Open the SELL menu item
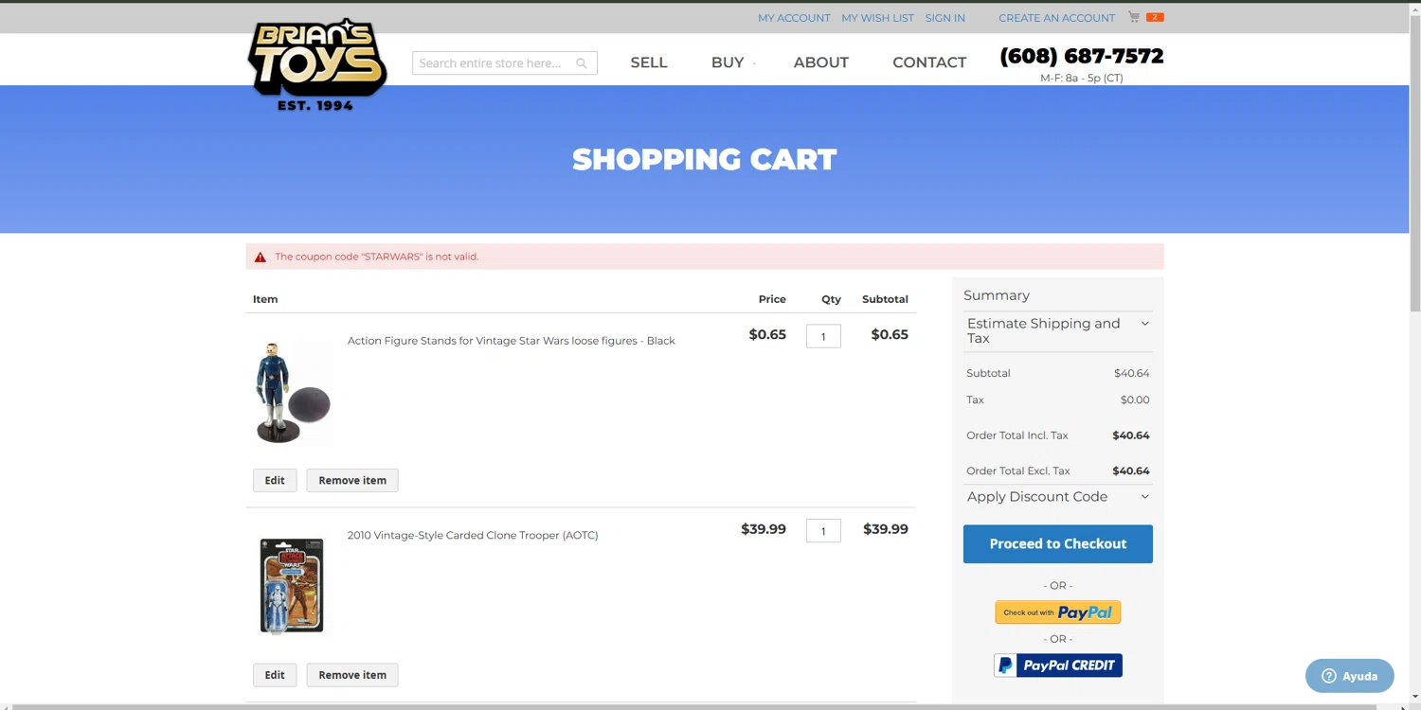 point(649,62)
